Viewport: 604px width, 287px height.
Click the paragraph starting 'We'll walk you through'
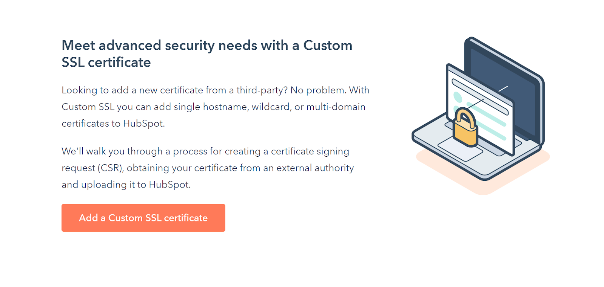[208, 168]
